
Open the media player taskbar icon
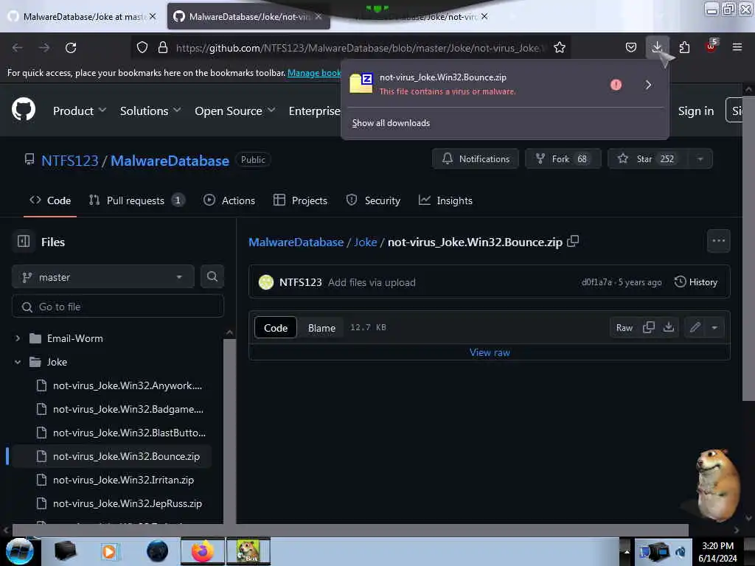click(x=109, y=551)
